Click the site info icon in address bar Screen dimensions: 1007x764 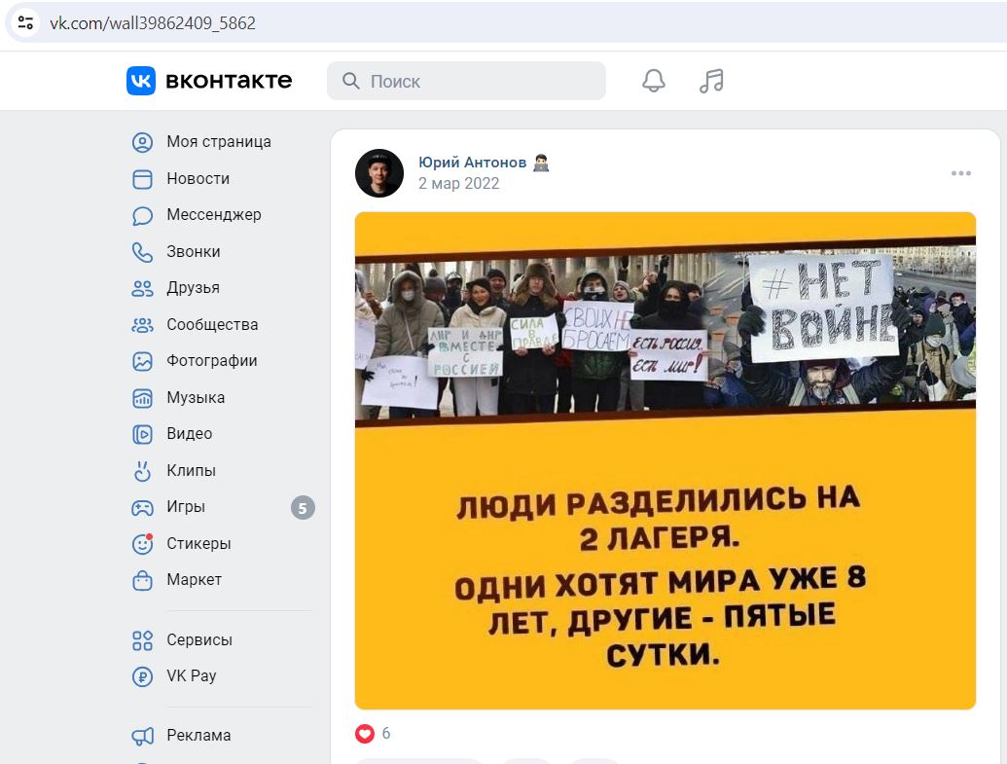[x=25, y=23]
